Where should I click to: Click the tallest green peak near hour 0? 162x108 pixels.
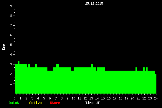19,63
